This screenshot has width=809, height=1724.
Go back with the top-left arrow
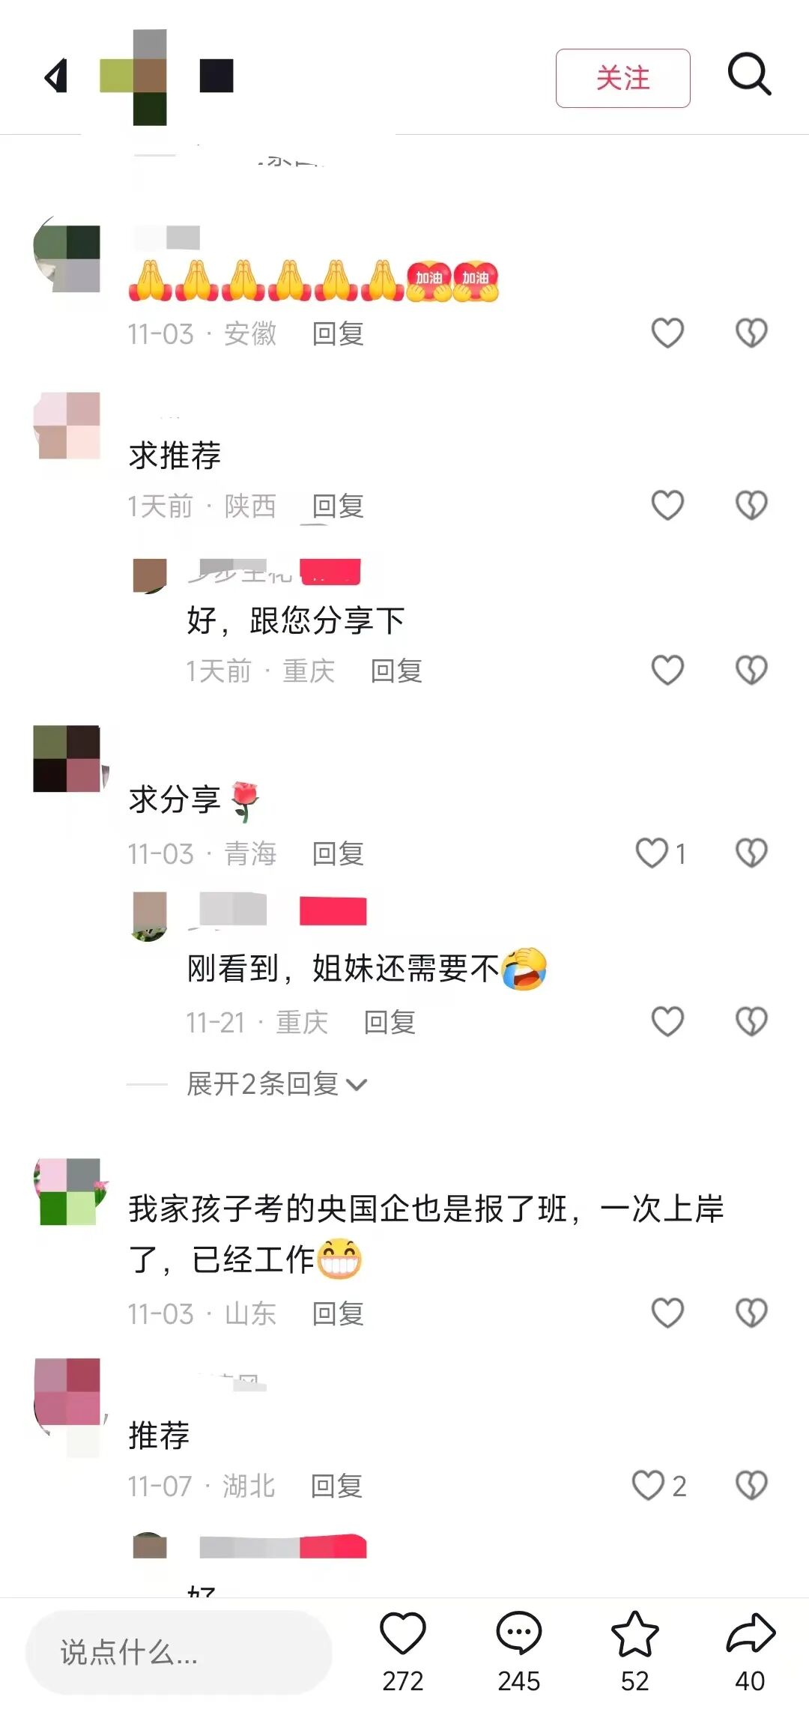click(56, 76)
